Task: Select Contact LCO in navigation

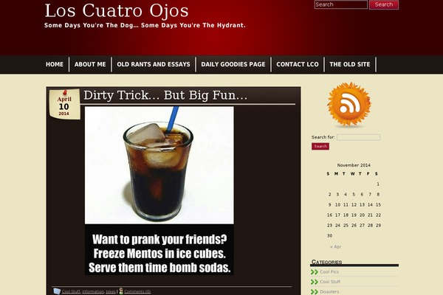Action: coord(298,64)
